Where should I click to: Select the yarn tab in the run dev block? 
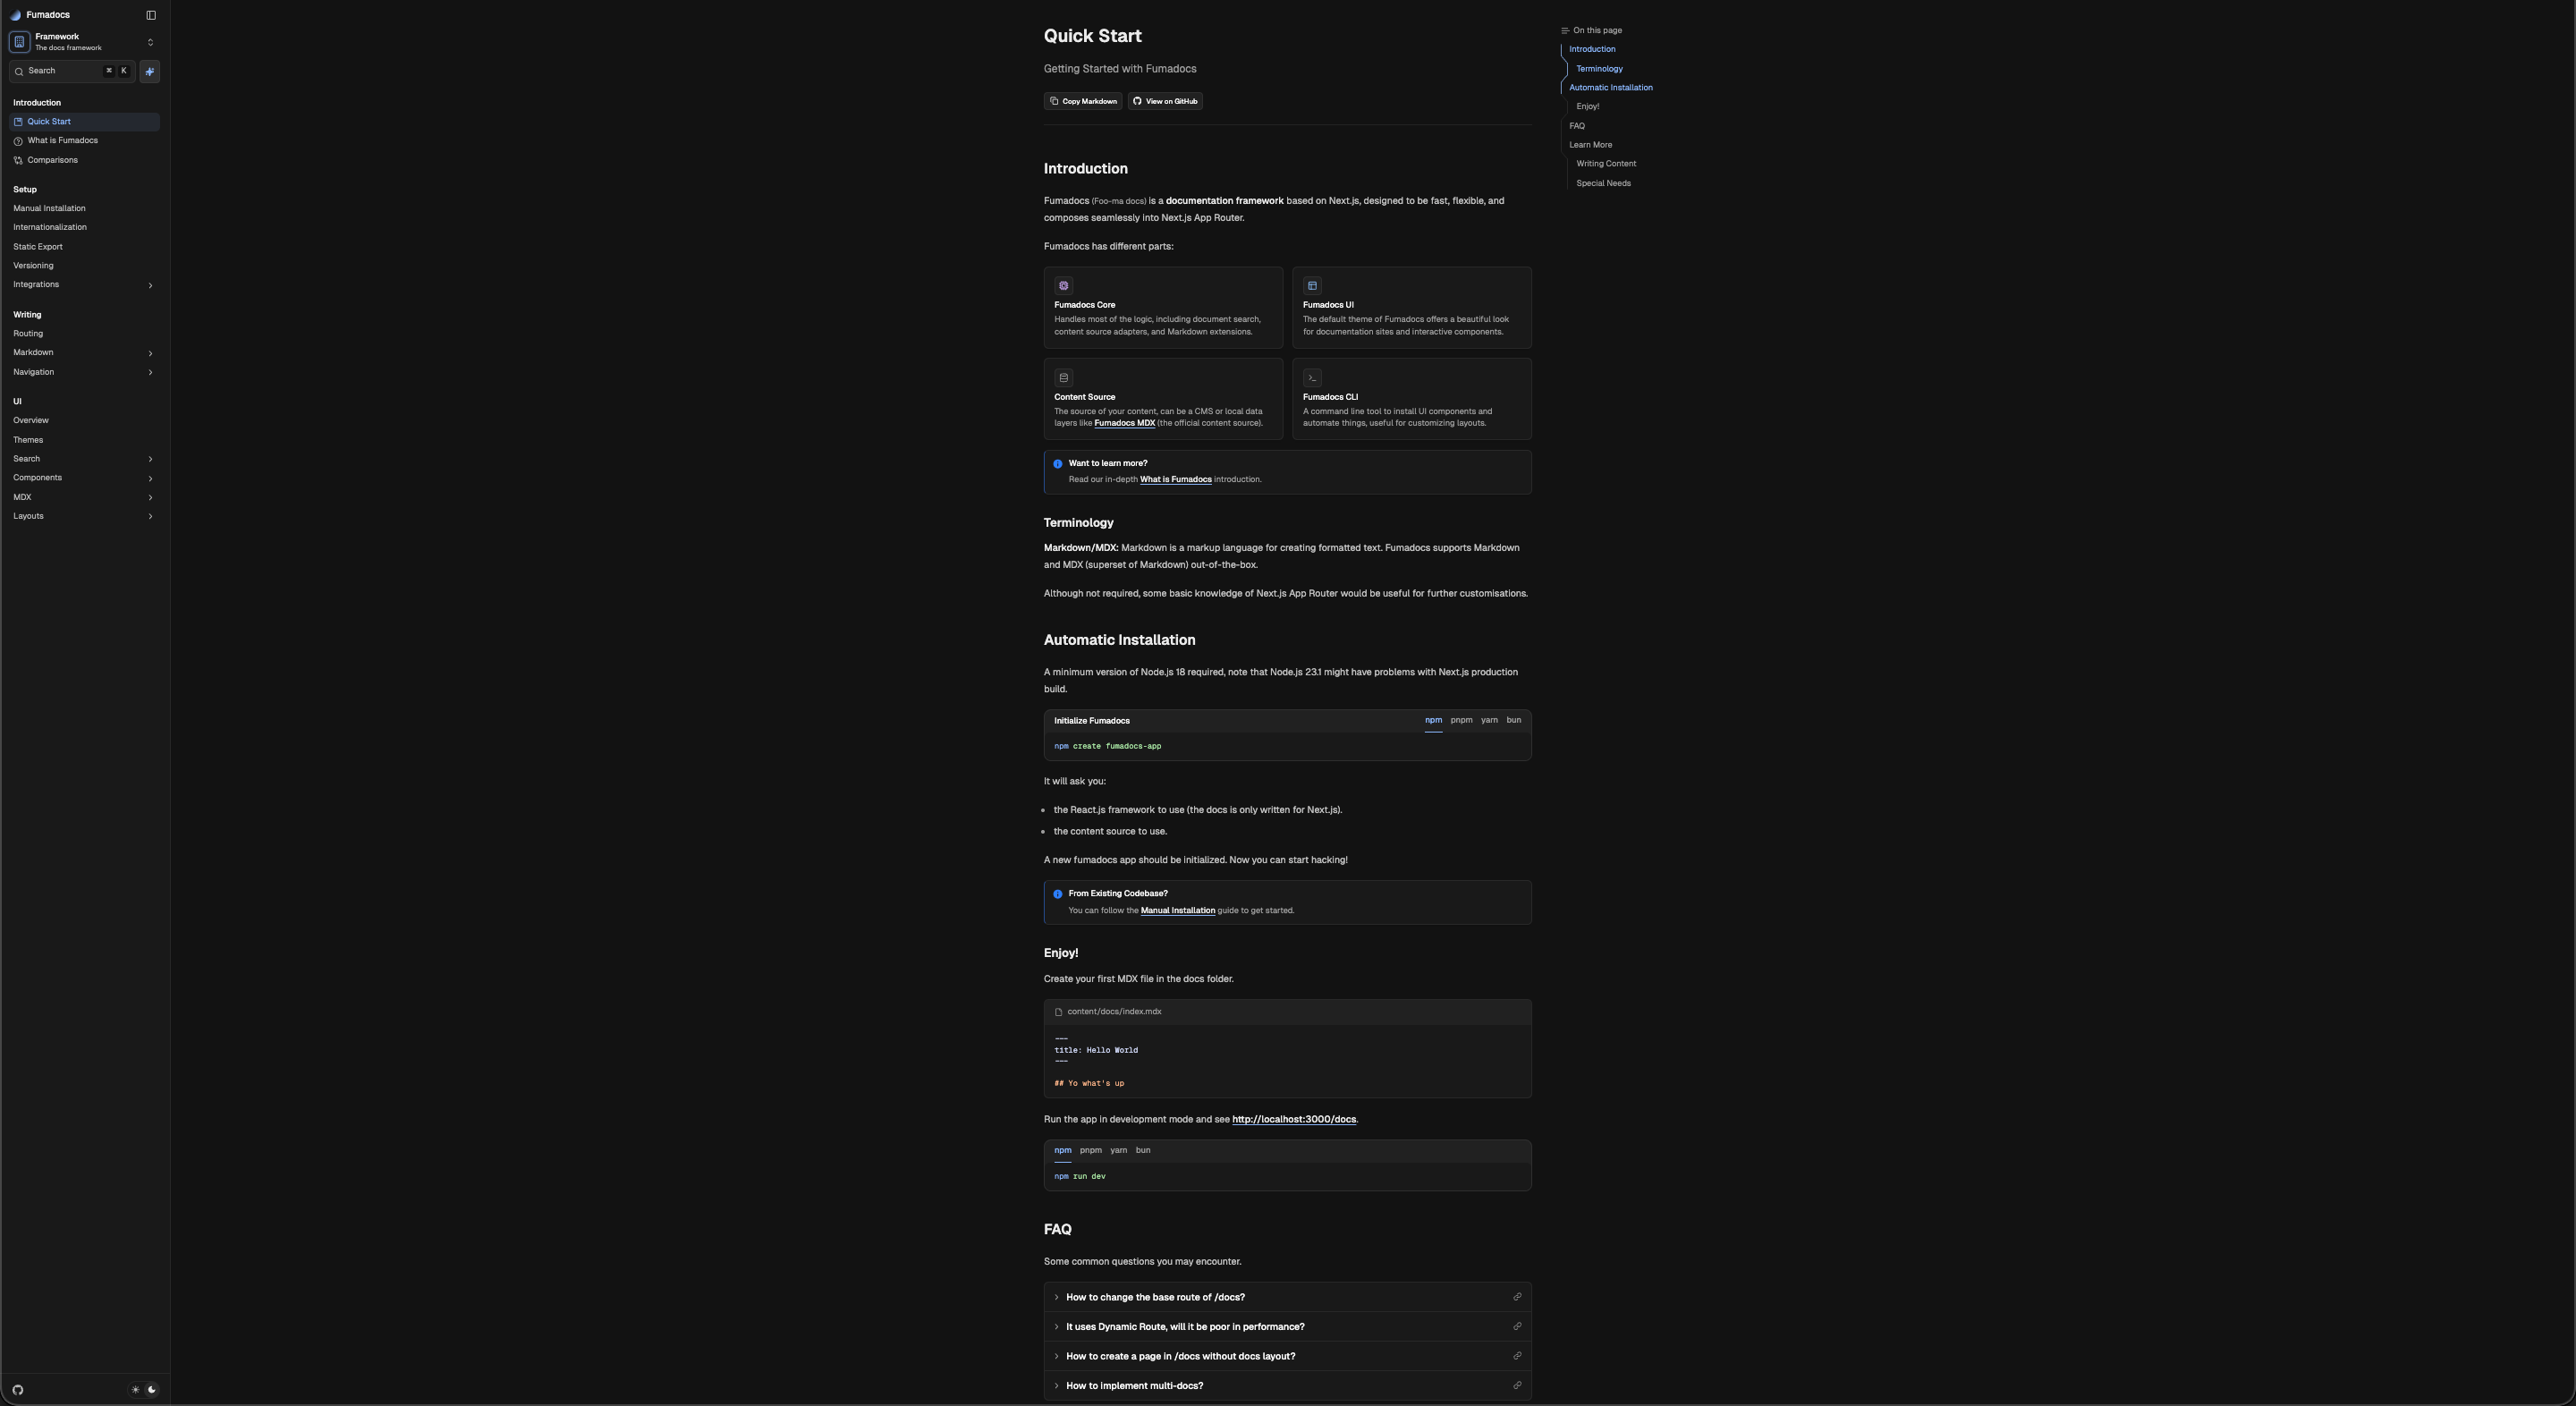1118,1150
